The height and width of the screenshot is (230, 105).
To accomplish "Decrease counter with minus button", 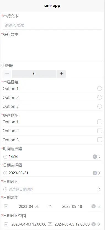I will coord(7,74).
